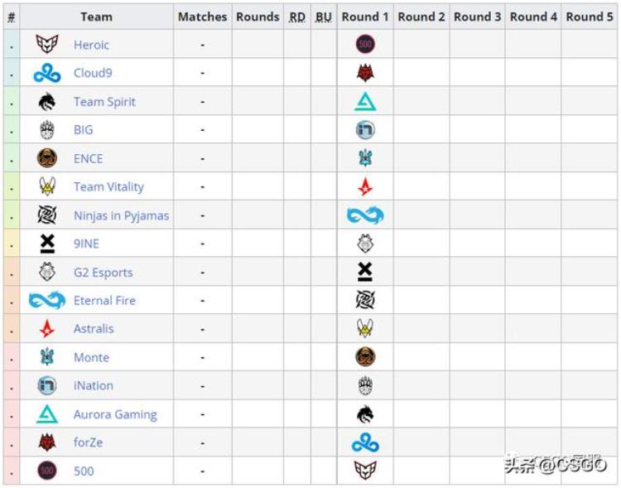621x488 pixels.
Task: Click the Cloud9 logo in forZe's Round 1 cell
Action: coord(365,442)
